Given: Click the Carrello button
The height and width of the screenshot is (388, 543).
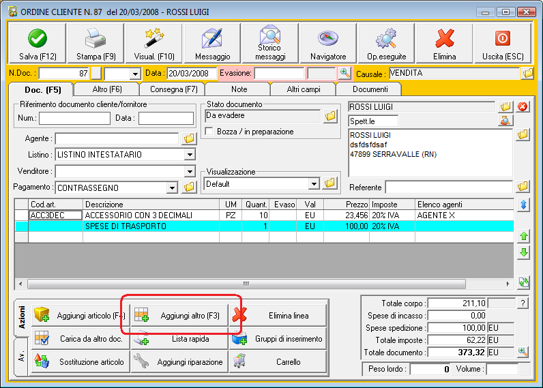Looking at the screenshot, I should pyautogui.click(x=278, y=361).
